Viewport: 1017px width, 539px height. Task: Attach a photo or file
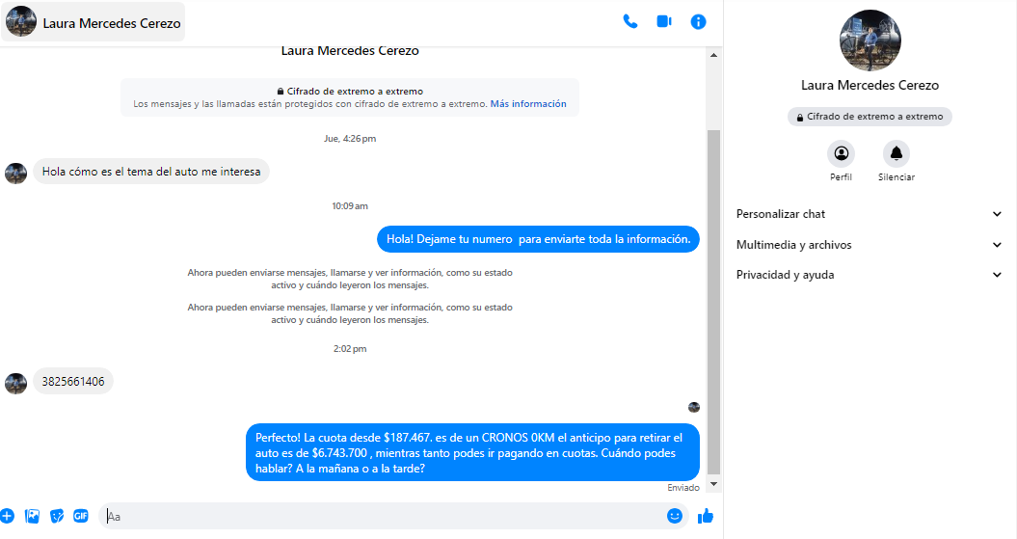pos(32,516)
